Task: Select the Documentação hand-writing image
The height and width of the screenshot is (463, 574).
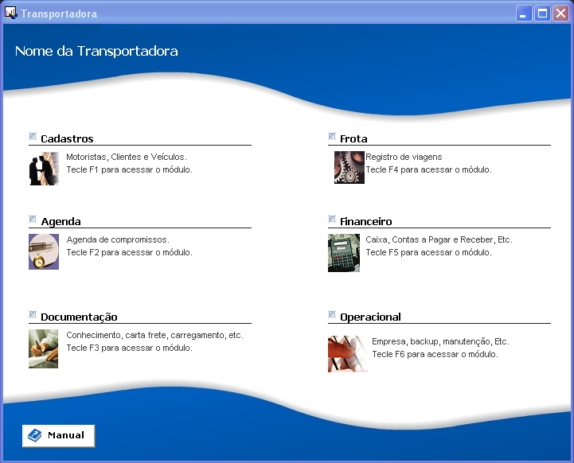Action: point(44,348)
